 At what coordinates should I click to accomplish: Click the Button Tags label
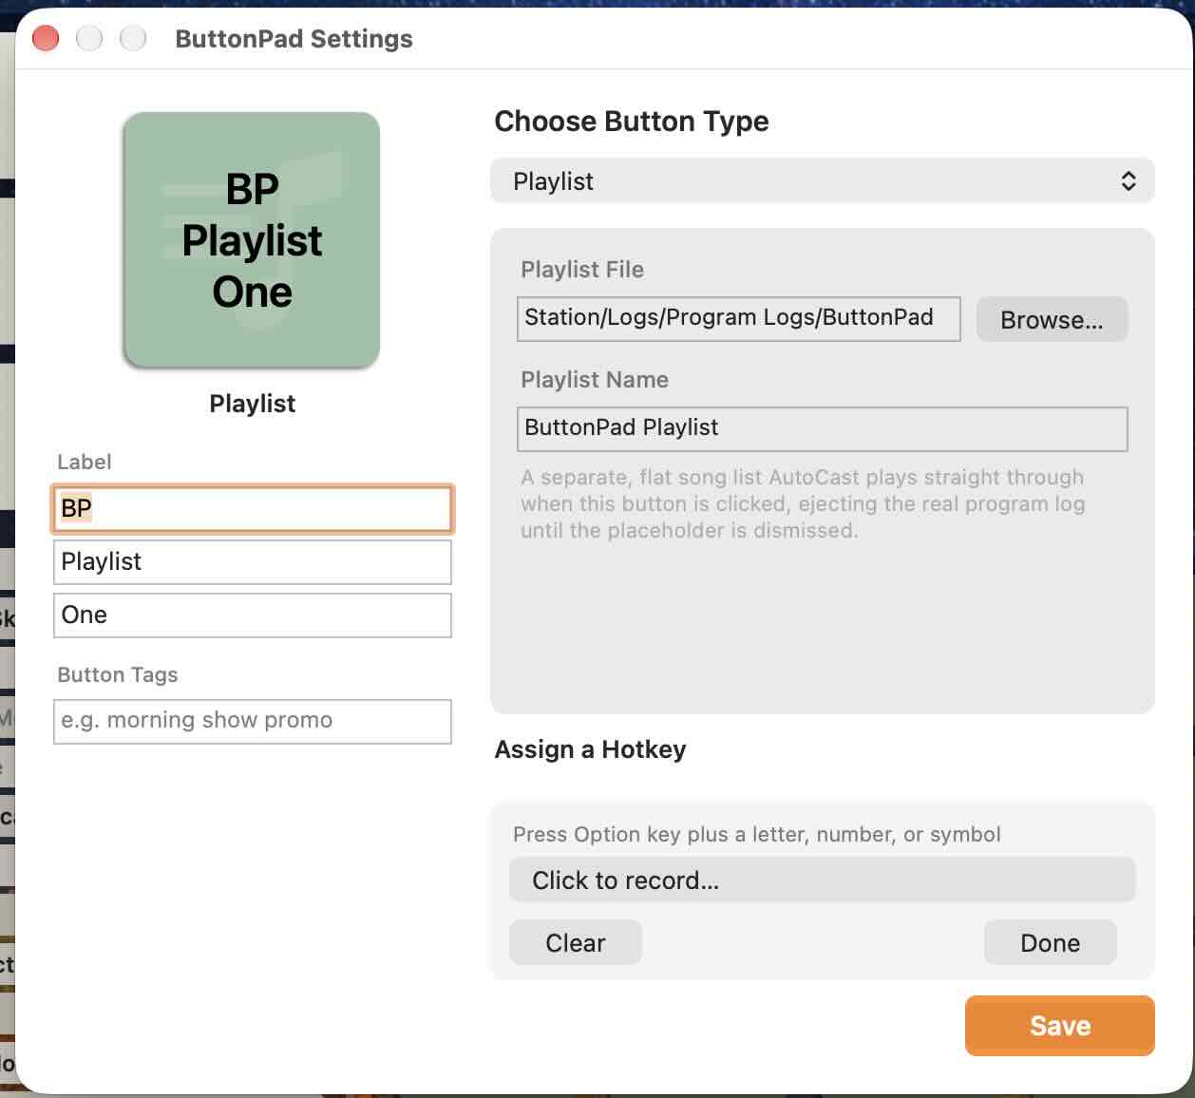click(118, 674)
